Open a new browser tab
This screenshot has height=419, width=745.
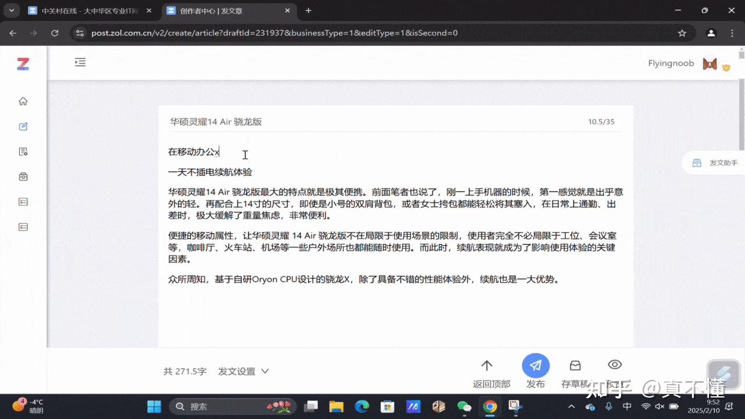click(x=308, y=10)
